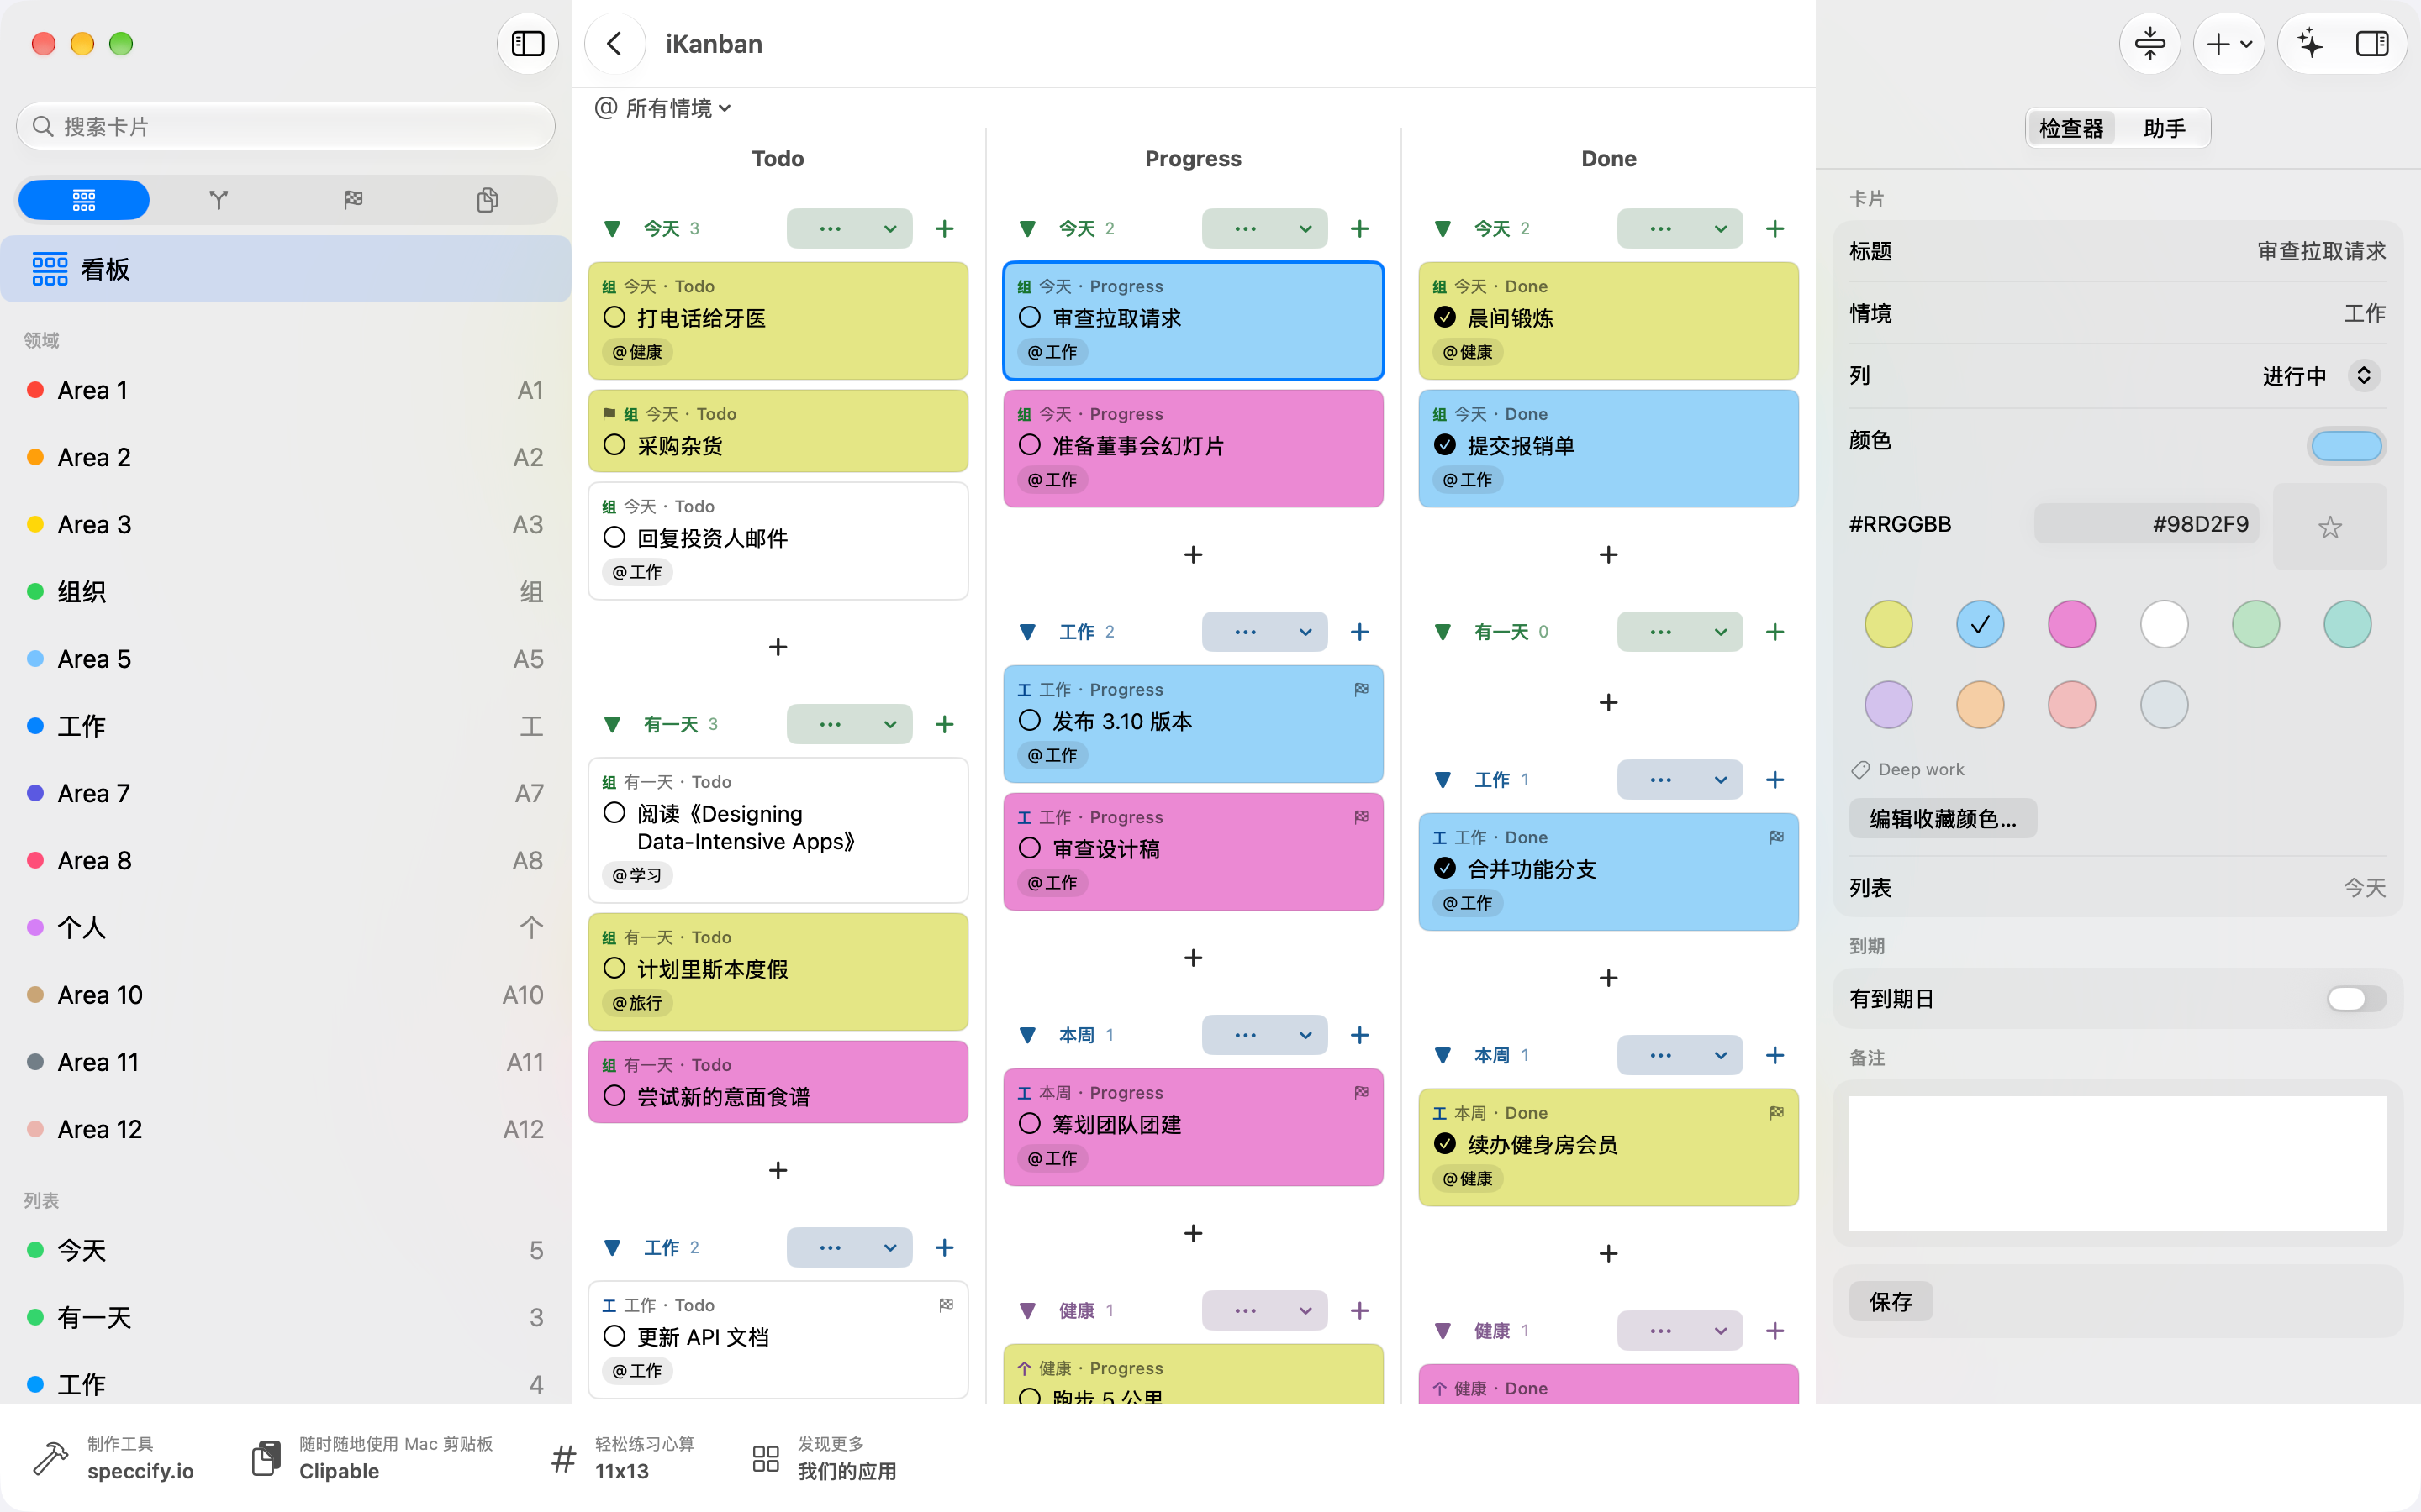Open speccify.io hammer tool link
The image size is (2421, 1512).
click(113, 1458)
